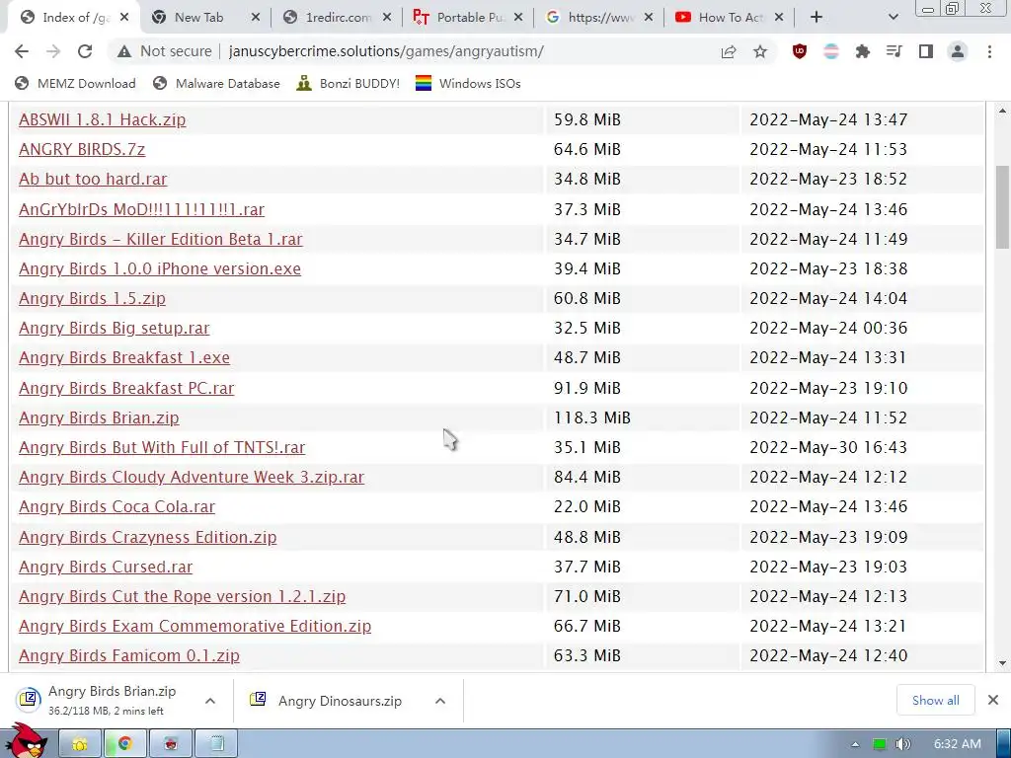Click Angry Birds Crazyness Edition.zip link
The image size is (1011, 758).
pos(148,537)
